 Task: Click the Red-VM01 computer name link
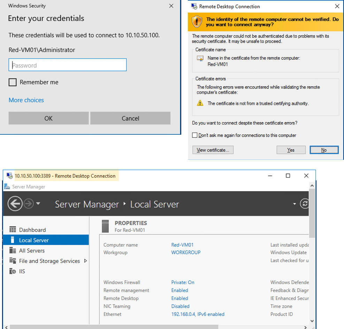(182, 245)
